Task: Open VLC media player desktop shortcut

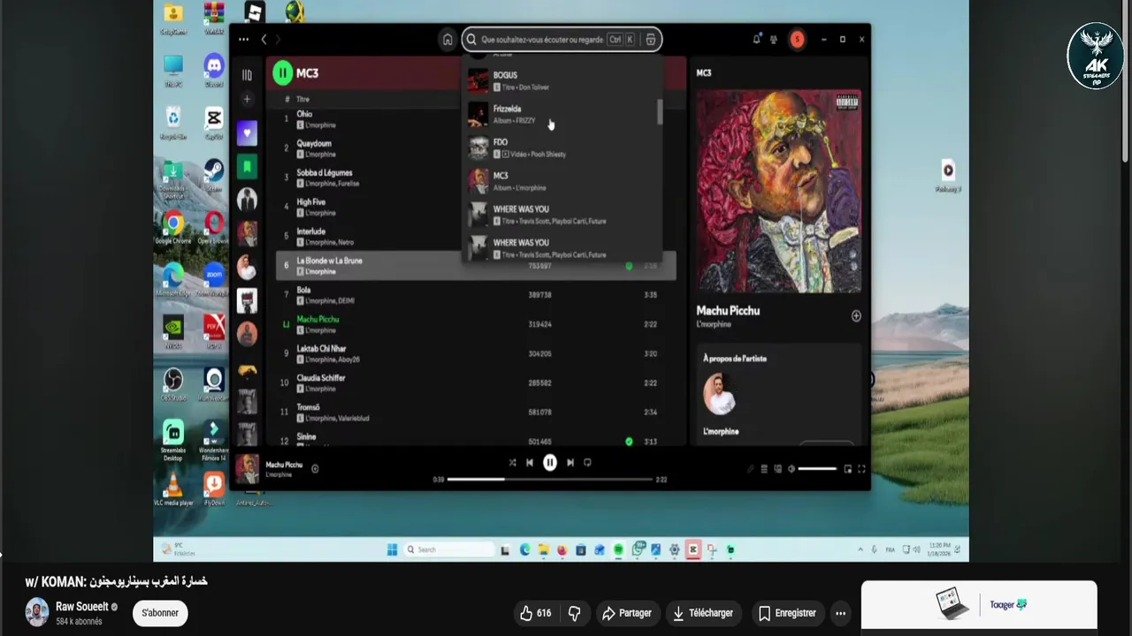Action: click(173, 489)
